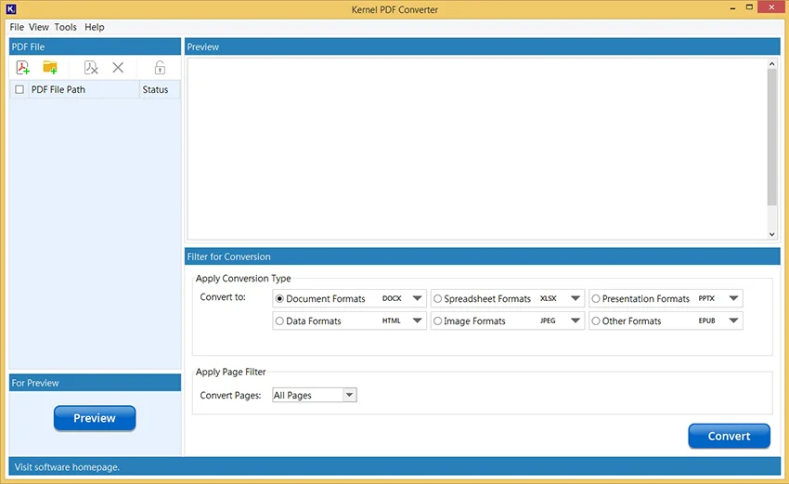Image resolution: width=789 pixels, height=484 pixels.
Task: Select Document Formats radio button
Action: tap(279, 298)
